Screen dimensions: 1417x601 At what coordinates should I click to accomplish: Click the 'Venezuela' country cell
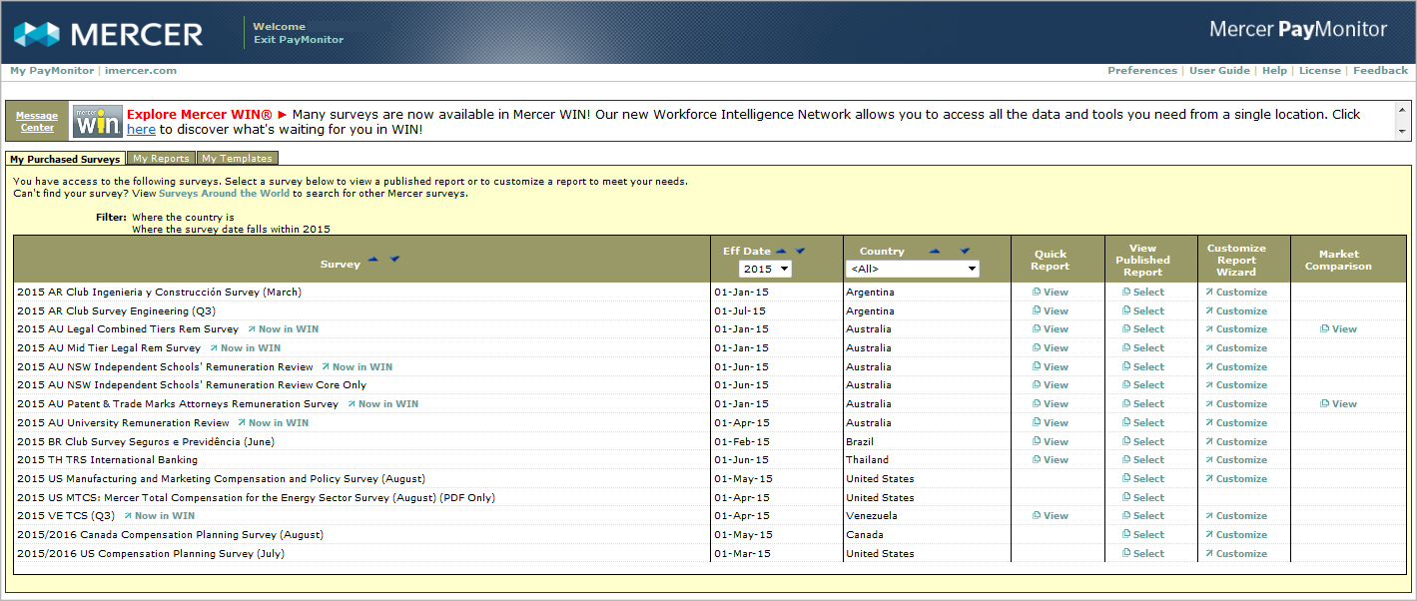[872, 516]
